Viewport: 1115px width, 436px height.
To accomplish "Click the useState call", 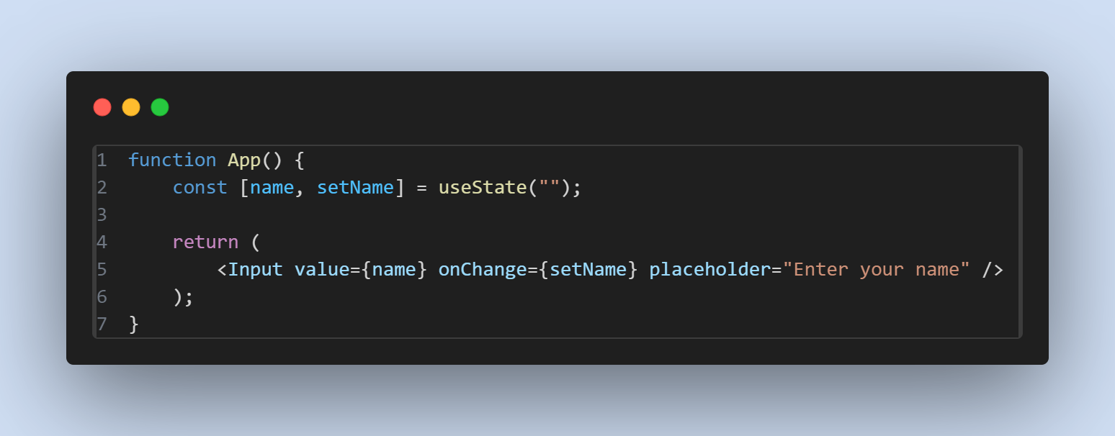I will pos(483,187).
